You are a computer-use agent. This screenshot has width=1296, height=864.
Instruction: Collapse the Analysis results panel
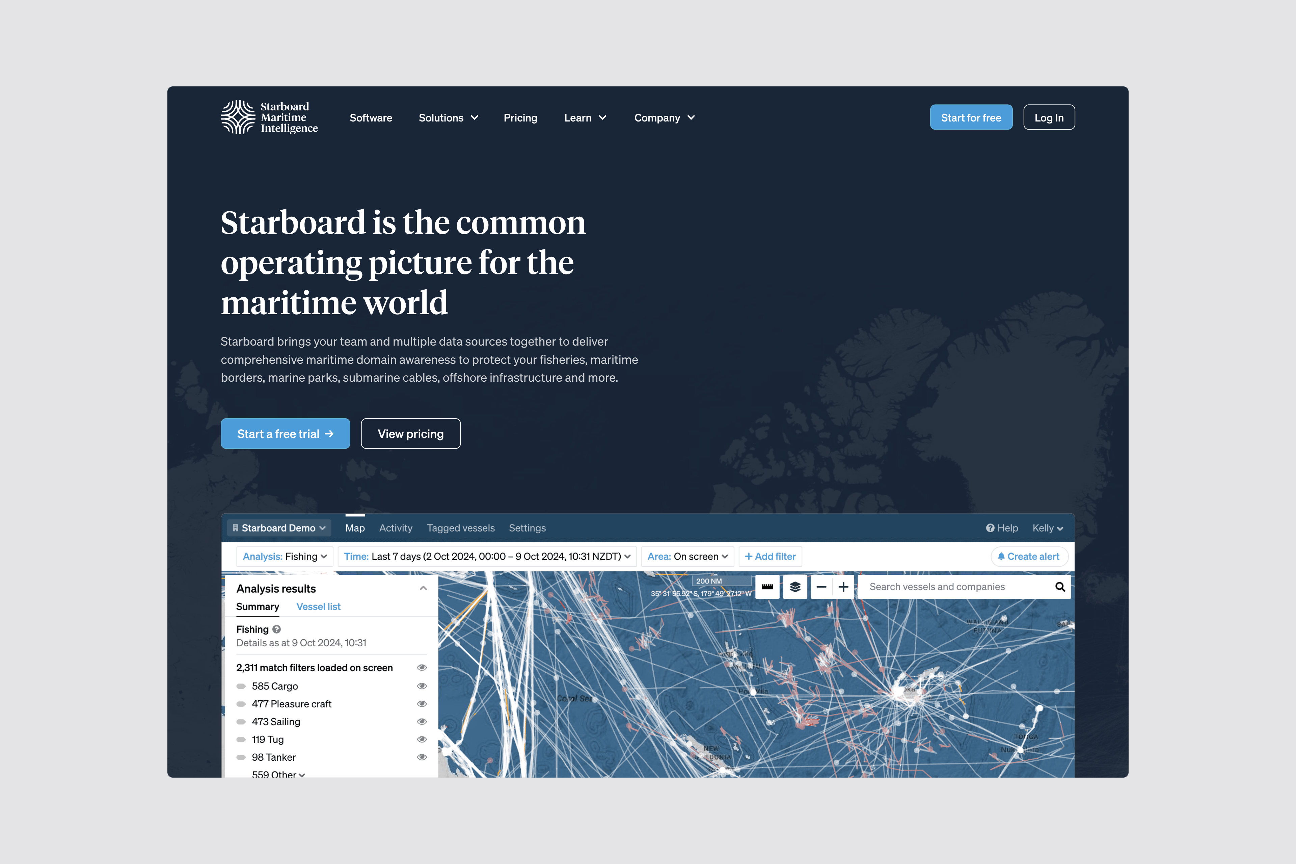(x=423, y=588)
